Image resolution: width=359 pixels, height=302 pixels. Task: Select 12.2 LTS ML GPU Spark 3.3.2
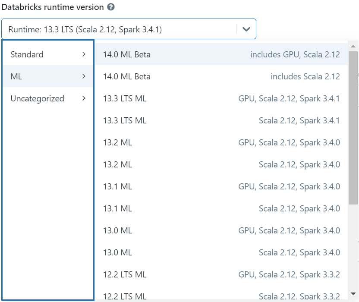coord(221,274)
